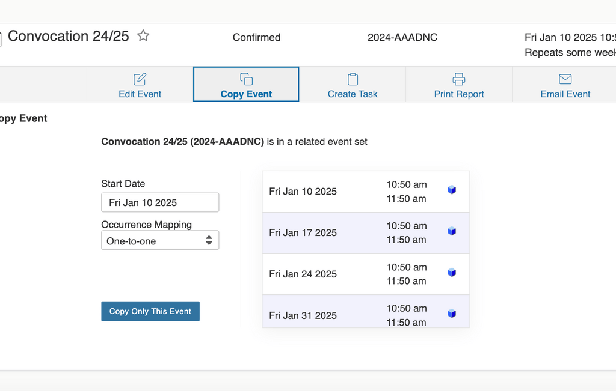616x391 pixels.
Task: Click the cube icon for Fri Jan 31 2025
Action: coord(452,314)
